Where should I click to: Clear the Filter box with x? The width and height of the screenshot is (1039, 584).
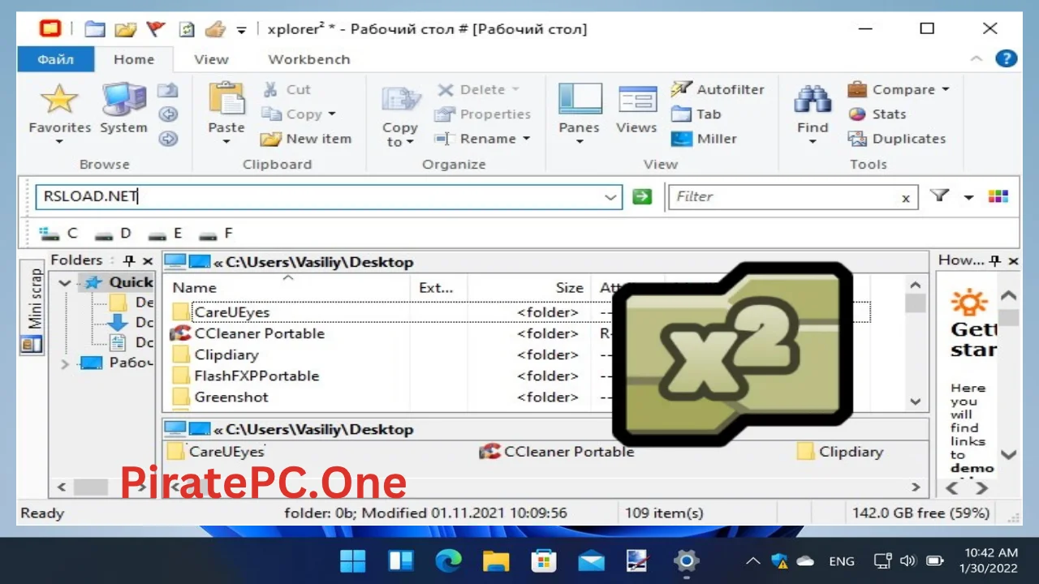[x=906, y=198]
